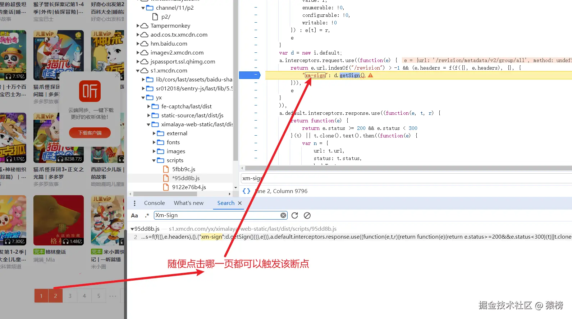Open the 9122e76b4.js file
This screenshot has height=319, width=572.
point(189,187)
